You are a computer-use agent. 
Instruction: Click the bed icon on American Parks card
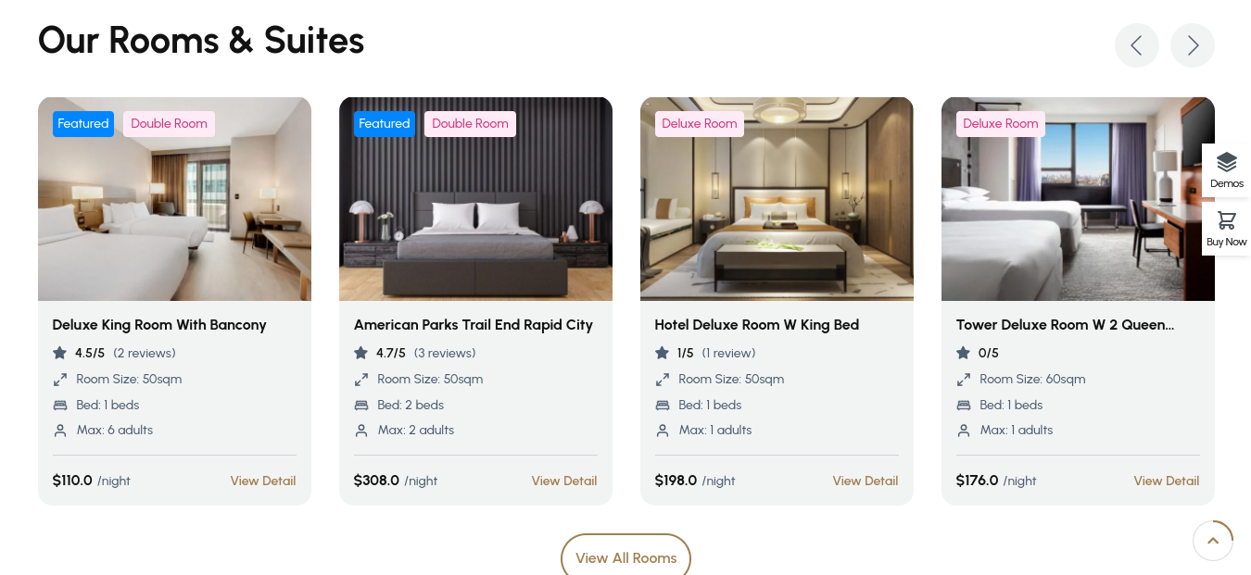coord(361,405)
